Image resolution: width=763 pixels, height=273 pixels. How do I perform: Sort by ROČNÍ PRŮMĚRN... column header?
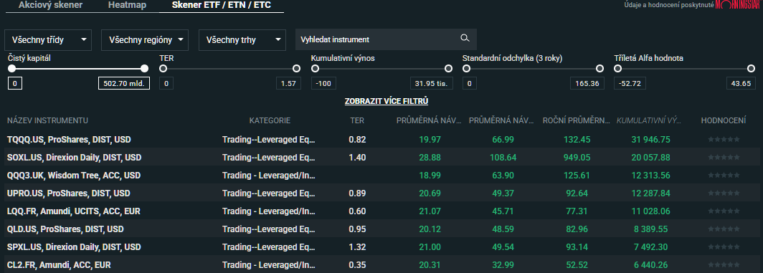coord(576,120)
